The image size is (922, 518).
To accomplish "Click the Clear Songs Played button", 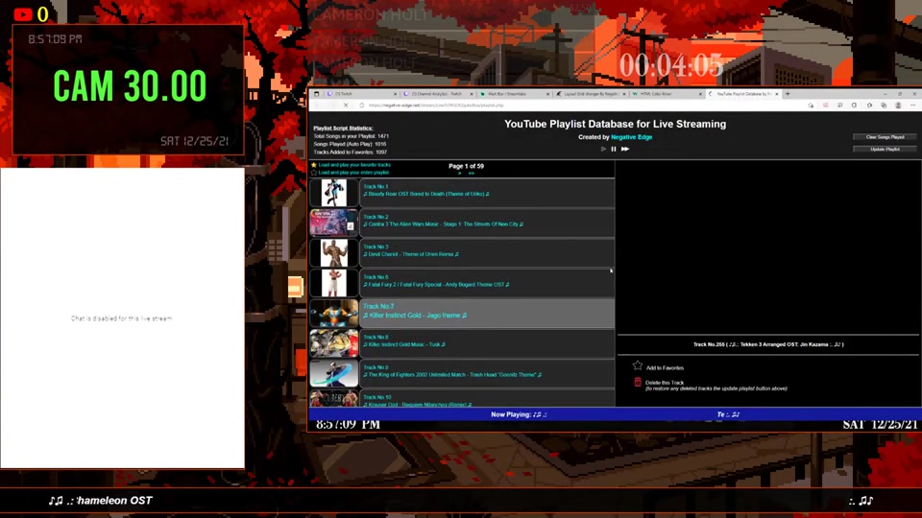I will pyautogui.click(x=885, y=137).
